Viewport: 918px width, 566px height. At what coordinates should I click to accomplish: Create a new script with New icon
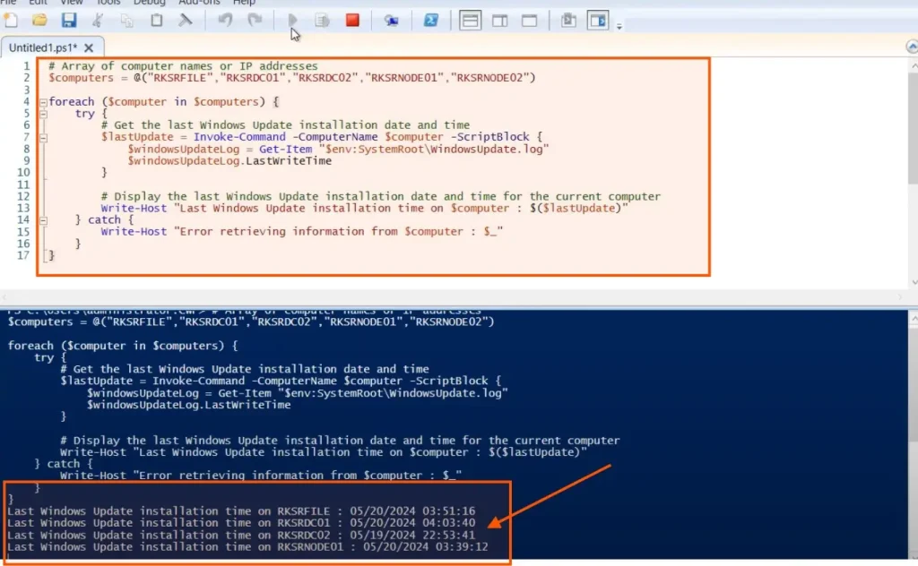[x=11, y=21]
